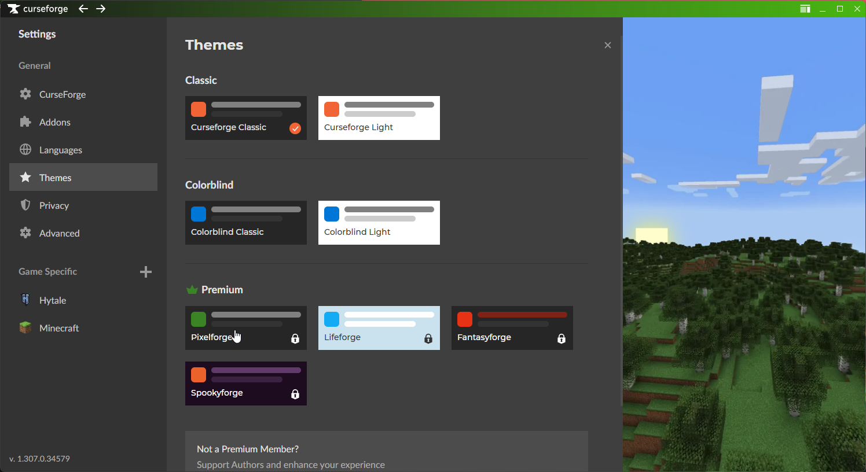866x472 pixels.
Task: Click the settings panel vertical scrollbar
Action: 621,220
